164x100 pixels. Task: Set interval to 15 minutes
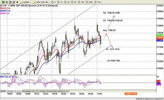[60, 2]
